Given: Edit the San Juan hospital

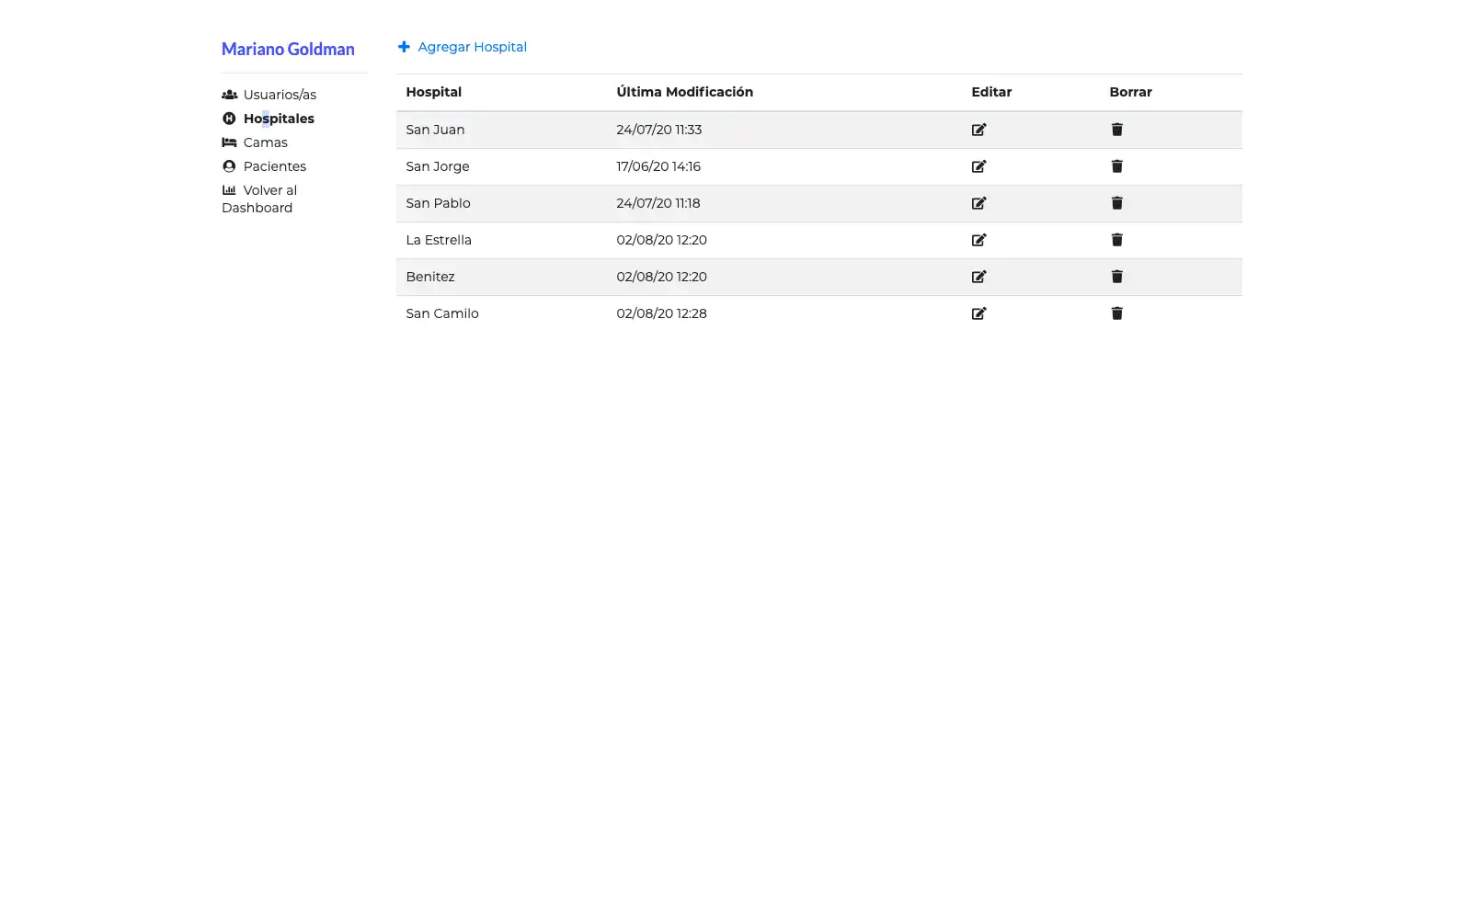Looking at the screenshot, I should coord(978,130).
